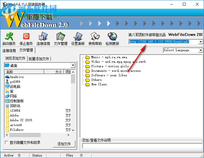Sort by the 名称 column header
Screen dimensions: 204x158
tap(24, 72)
